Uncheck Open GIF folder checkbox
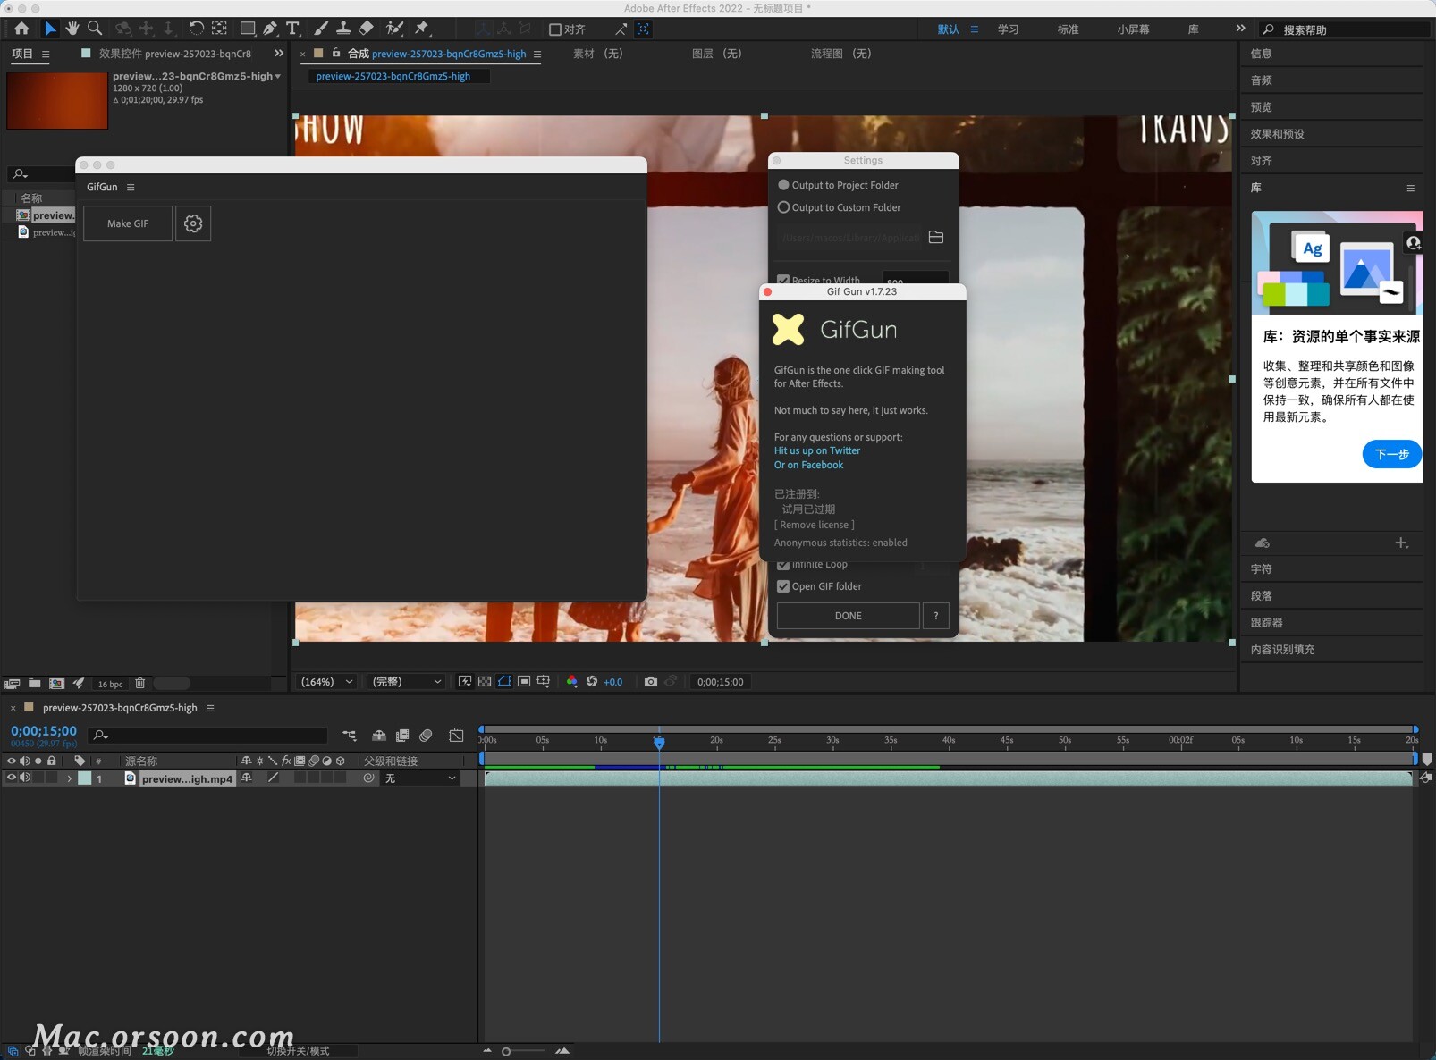Image resolution: width=1436 pixels, height=1060 pixels. tap(783, 586)
